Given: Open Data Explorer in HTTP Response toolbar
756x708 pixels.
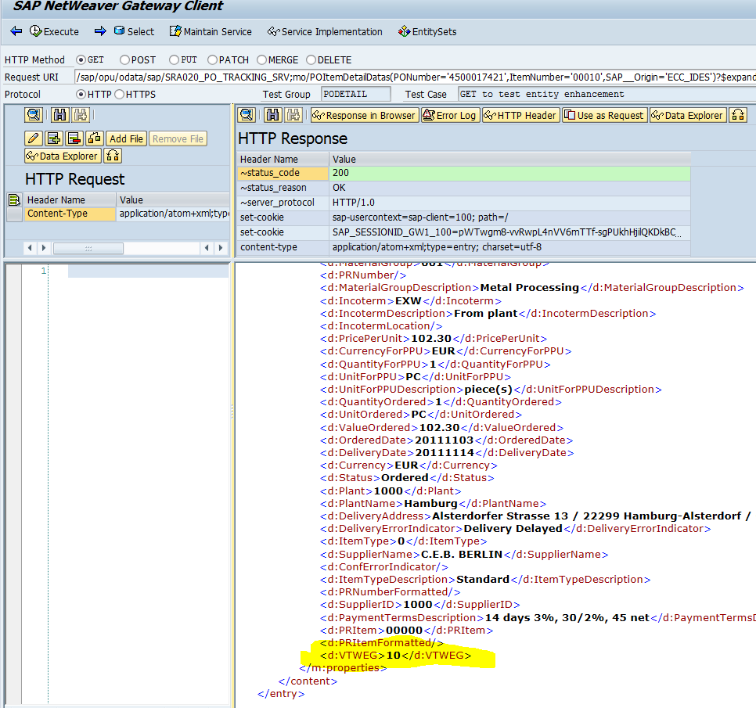Looking at the screenshot, I should [688, 115].
